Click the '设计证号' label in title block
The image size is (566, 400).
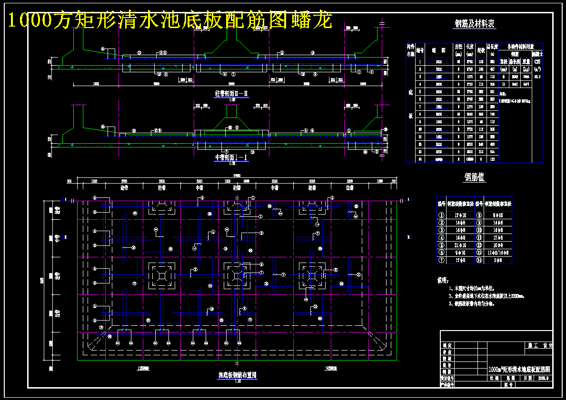447,378
